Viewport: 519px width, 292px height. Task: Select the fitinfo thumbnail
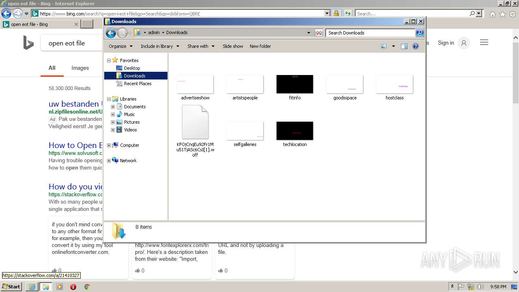coord(295,84)
